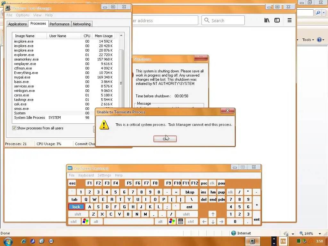Click the orange magnifier tray icon

311,241
